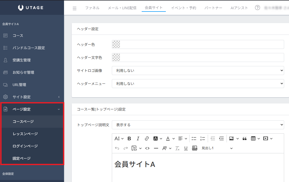Switch to the ファネル tab
Screen dimensions: 289x182
(x=92, y=8)
